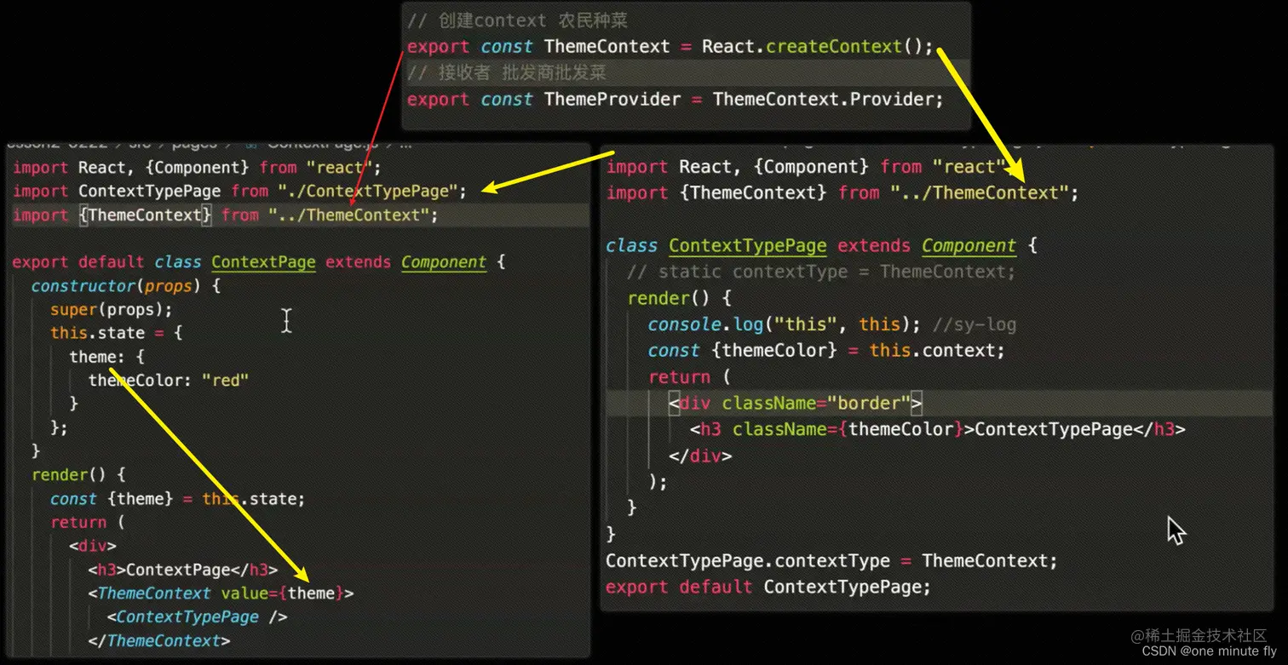Click the line "const {themeColor} = this.context;"

tap(826, 351)
